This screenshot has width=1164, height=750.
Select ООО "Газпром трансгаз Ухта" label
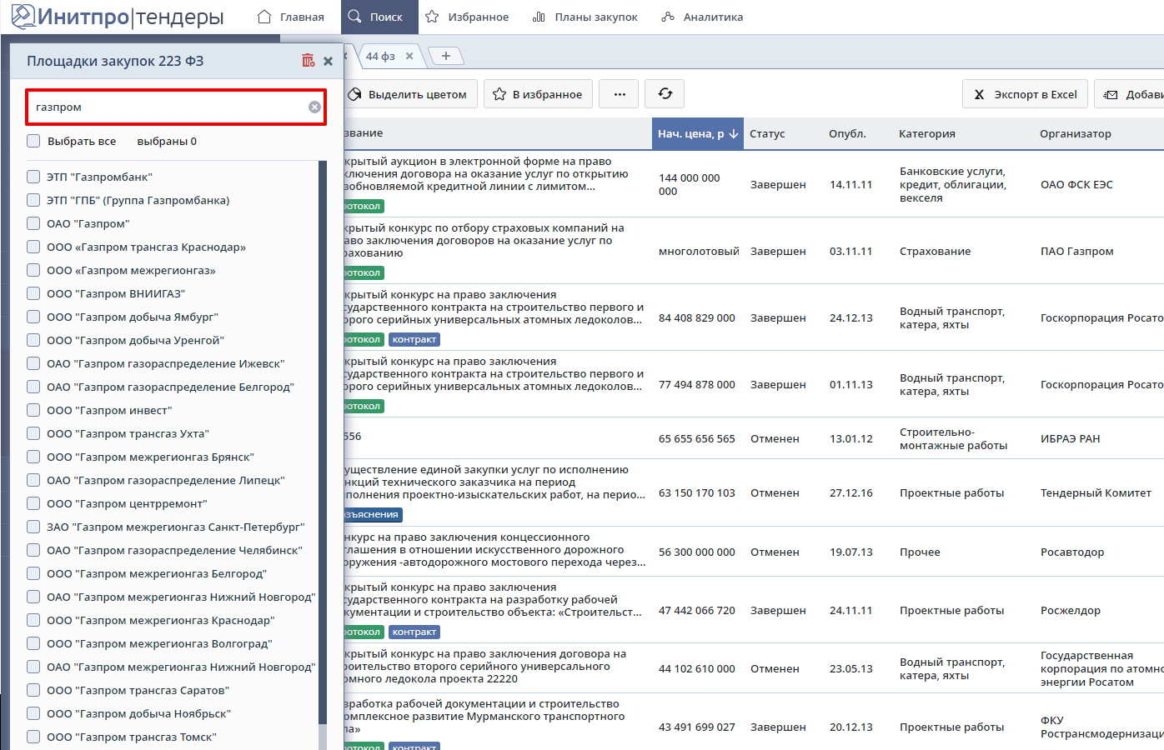(x=128, y=433)
